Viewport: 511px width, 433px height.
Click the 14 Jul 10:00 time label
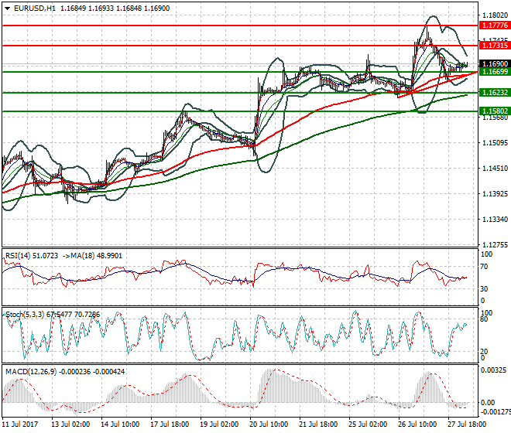[120, 424]
